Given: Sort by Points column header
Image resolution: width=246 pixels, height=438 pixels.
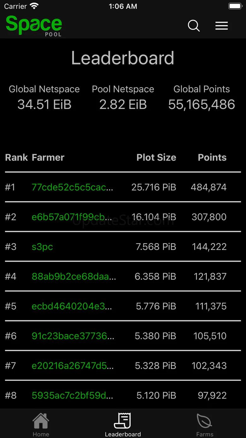Looking at the screenshot, I should point(212,157).
